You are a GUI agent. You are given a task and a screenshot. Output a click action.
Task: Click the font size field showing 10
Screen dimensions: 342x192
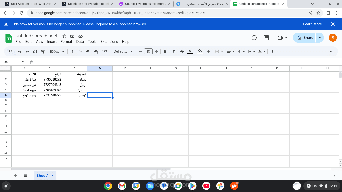click(x=148, y=51)
